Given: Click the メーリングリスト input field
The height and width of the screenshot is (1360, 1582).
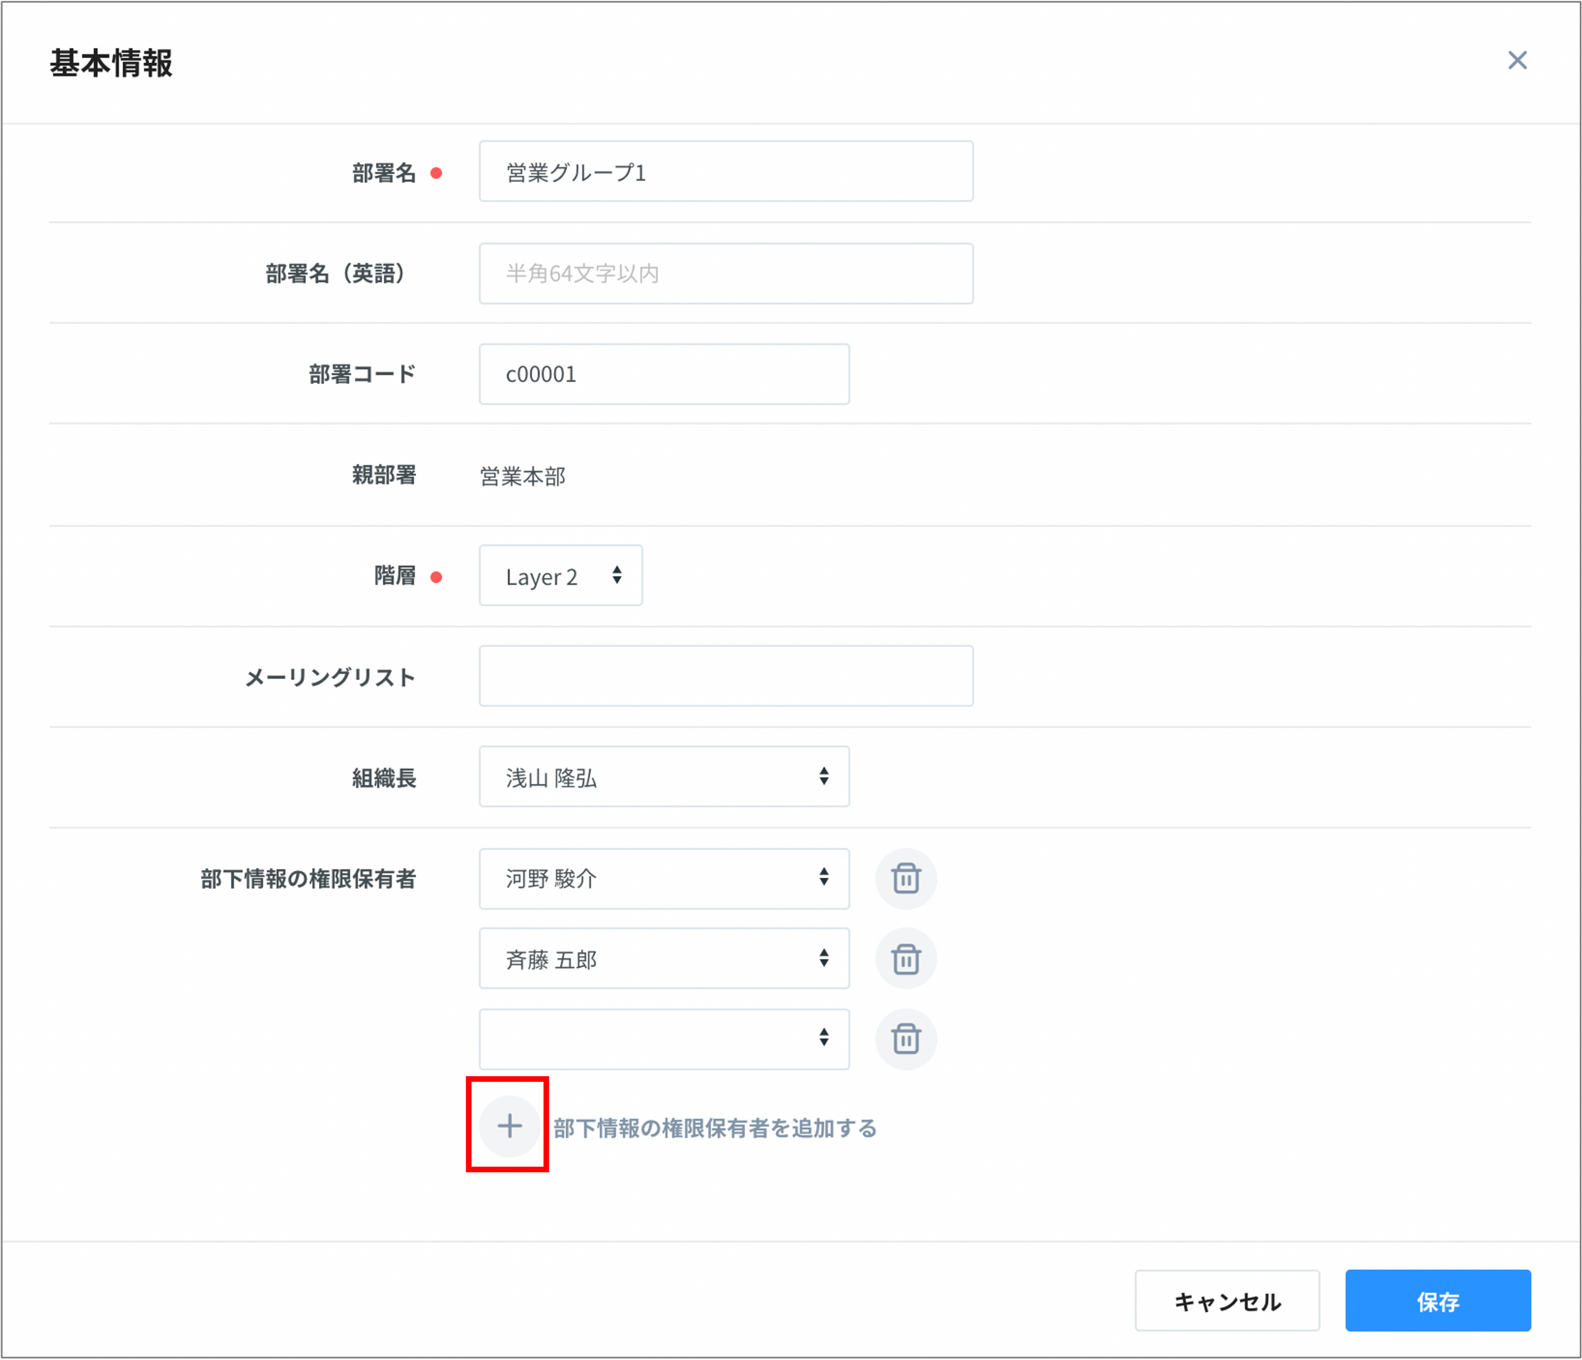Looking at the screenshot, I should (725, 676).
